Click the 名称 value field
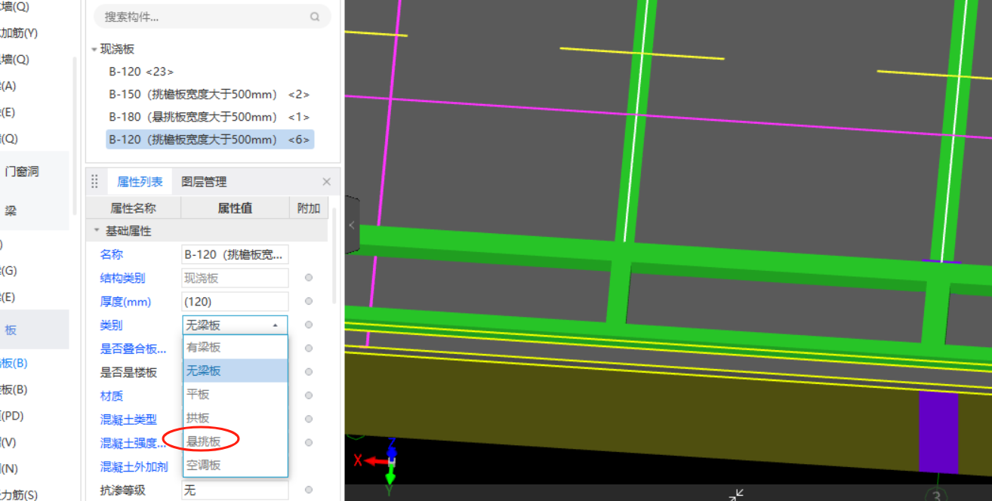992x501 pixels. point(235,254)
